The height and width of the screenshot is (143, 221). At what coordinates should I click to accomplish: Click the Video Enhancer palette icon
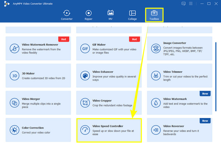coord(85,76)
